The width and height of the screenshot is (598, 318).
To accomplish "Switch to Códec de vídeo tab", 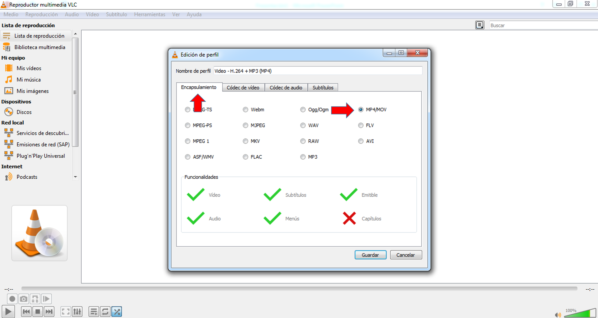I will pyautogui.click(x=243, y=87).
